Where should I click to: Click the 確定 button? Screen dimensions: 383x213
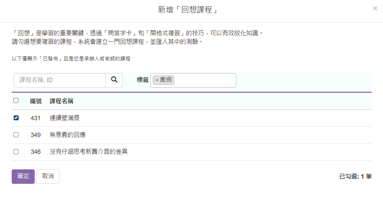(x=23, y=176)
